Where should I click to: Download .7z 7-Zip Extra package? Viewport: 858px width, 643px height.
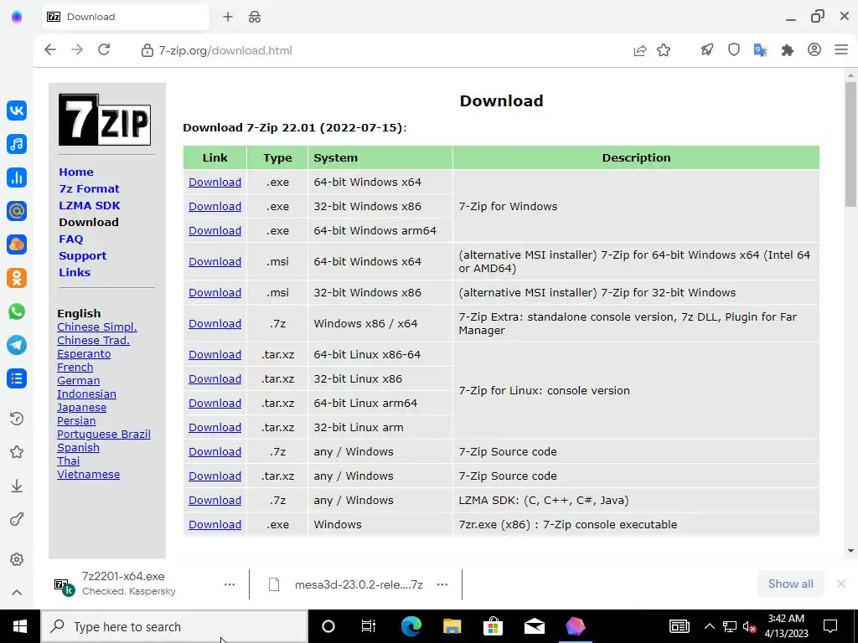coord(215,324)
